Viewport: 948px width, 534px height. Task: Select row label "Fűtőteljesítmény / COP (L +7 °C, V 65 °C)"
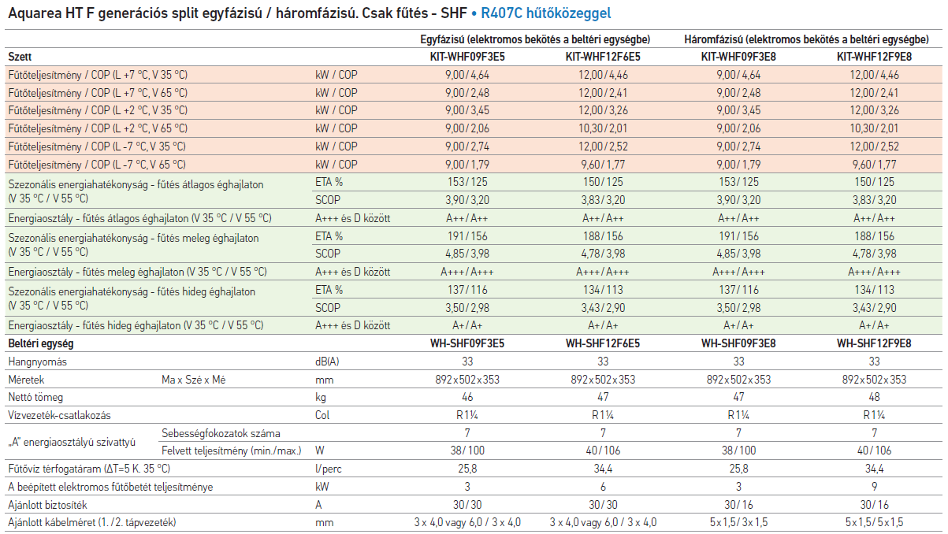click(x=98, y=93)
